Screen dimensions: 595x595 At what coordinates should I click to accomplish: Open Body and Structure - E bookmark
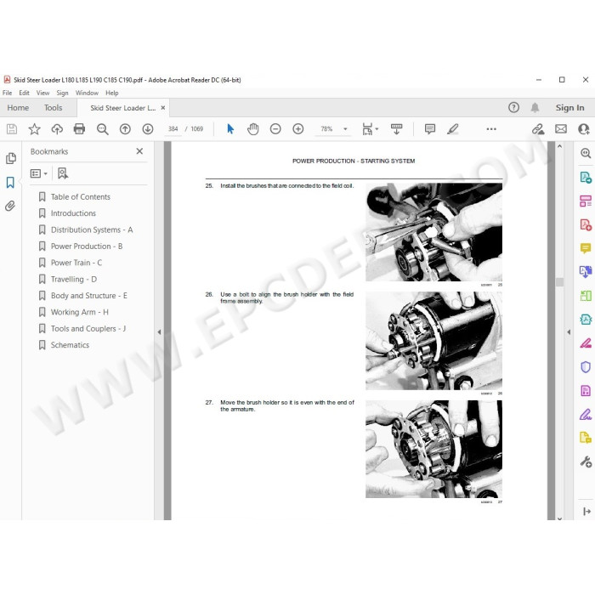coord(88,296)
